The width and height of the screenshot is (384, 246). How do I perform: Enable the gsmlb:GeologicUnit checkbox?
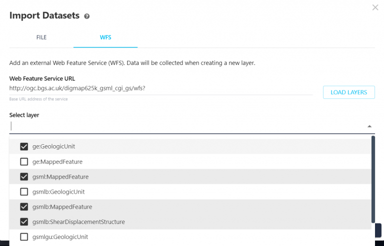pos(24,192)
